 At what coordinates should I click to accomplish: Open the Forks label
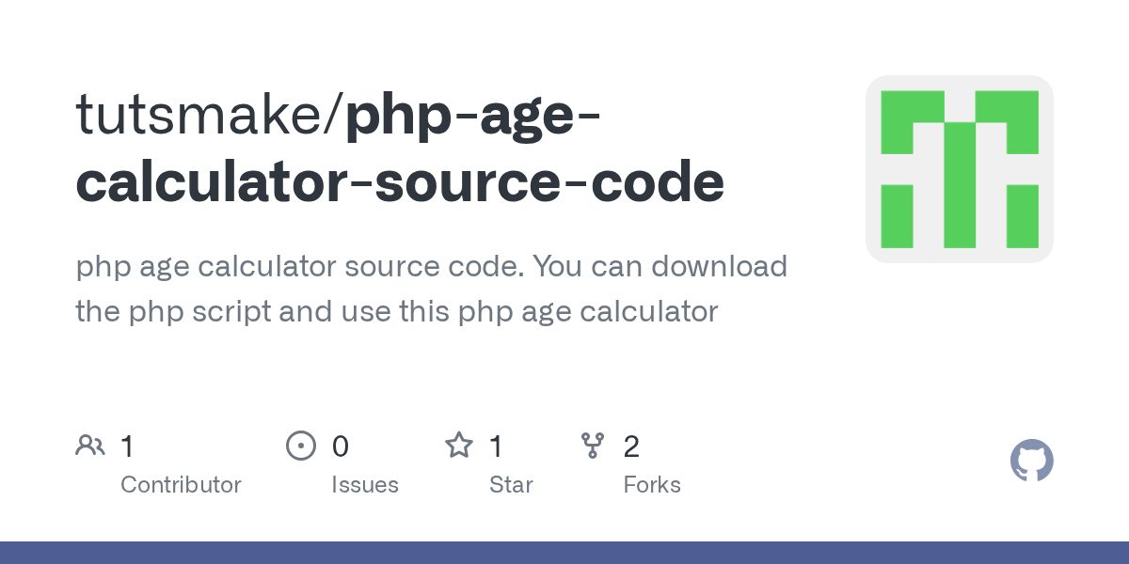(652, 485)
